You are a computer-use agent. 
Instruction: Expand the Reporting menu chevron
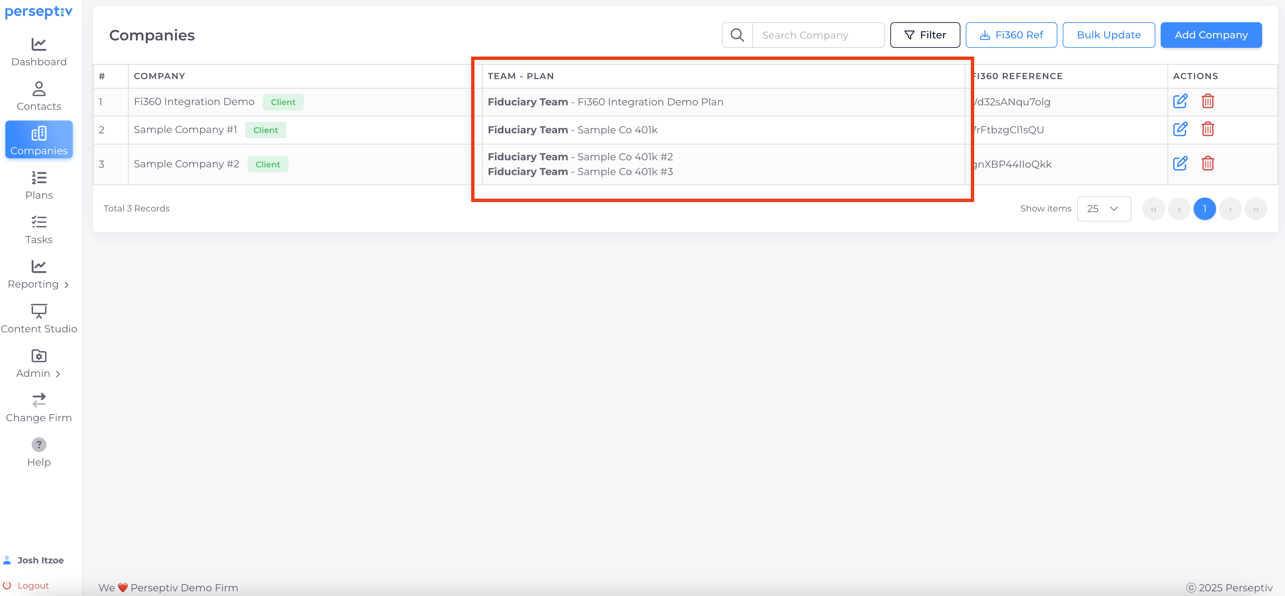click(x=66, y=285)
